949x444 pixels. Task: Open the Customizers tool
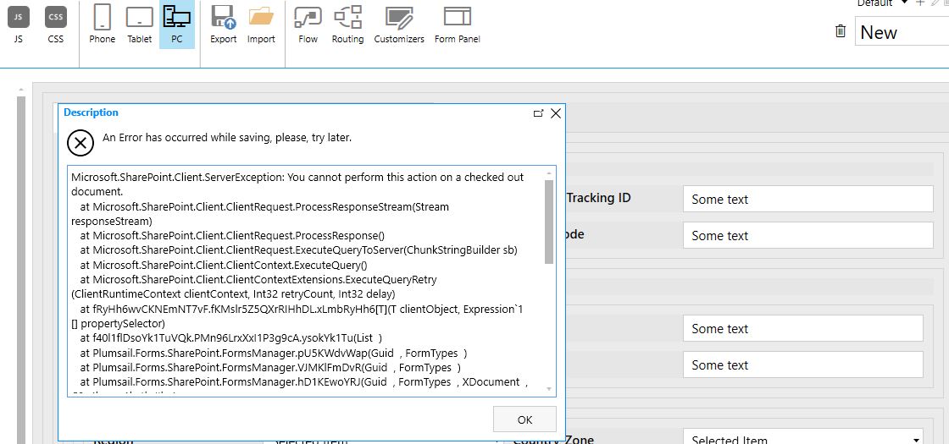pos(399,24)
